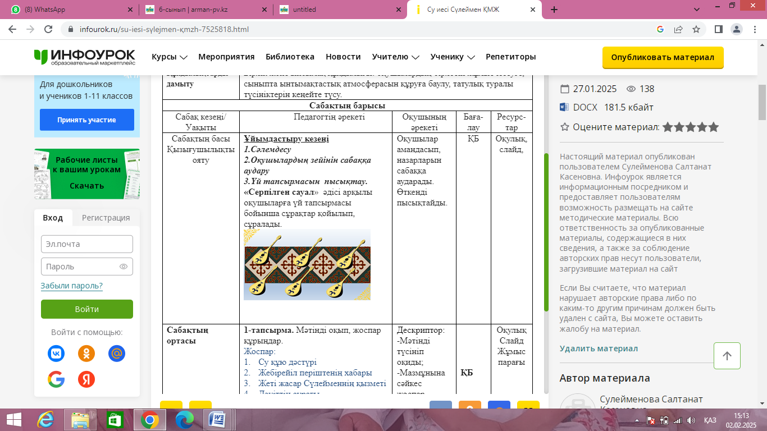The image size is (767, 431).
Task: Click the dombra ornament image
Action: pos(307,264)
